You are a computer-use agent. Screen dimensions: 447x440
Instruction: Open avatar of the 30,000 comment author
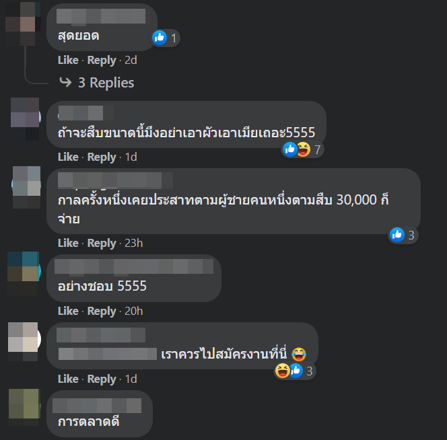pyautogui.click(x=26, y=188)
